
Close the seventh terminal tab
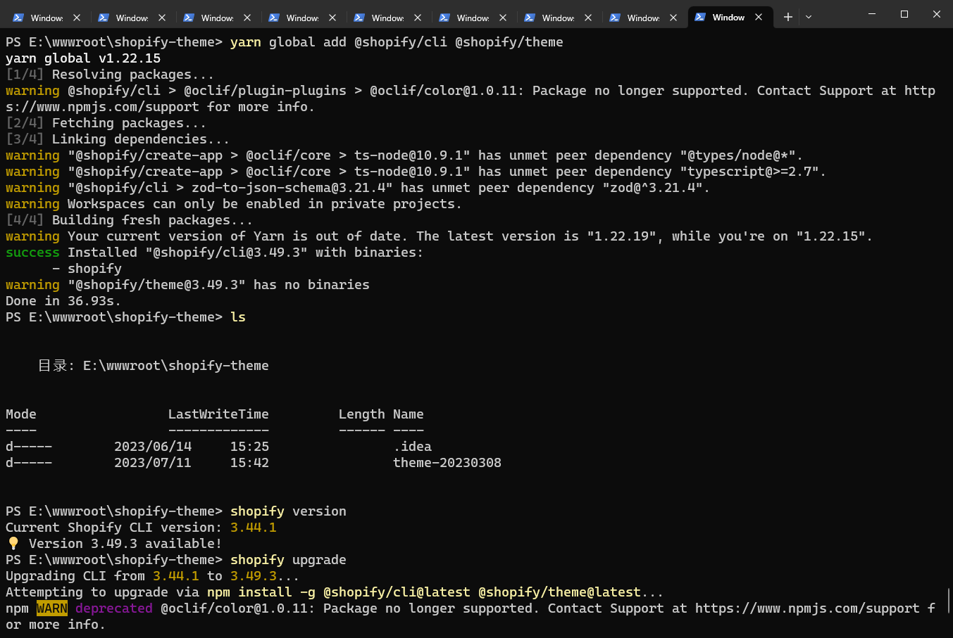tap(588, 18)
